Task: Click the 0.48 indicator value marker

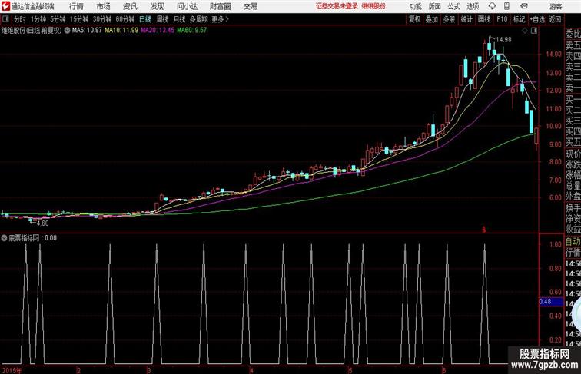Action: coord(550,302)
